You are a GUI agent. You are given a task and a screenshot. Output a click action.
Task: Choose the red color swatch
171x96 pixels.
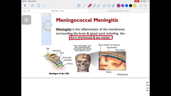119,6
